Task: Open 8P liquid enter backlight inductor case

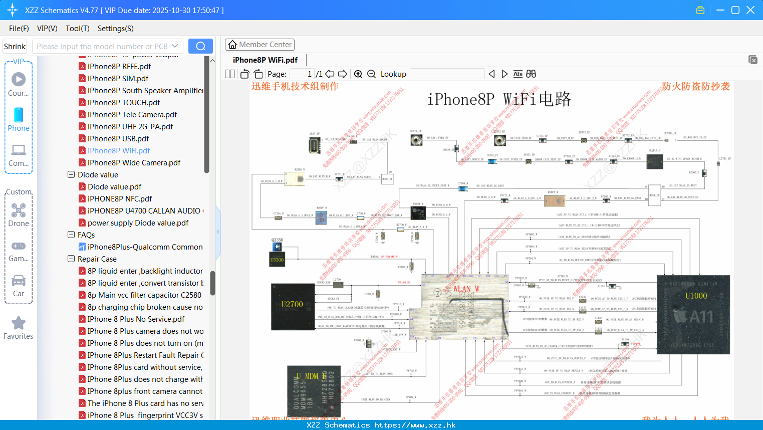Action: coord(141,271)
